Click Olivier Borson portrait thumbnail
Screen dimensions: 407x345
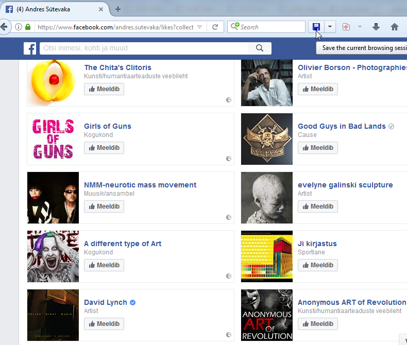pyautogui.click(x=267, y=82)
